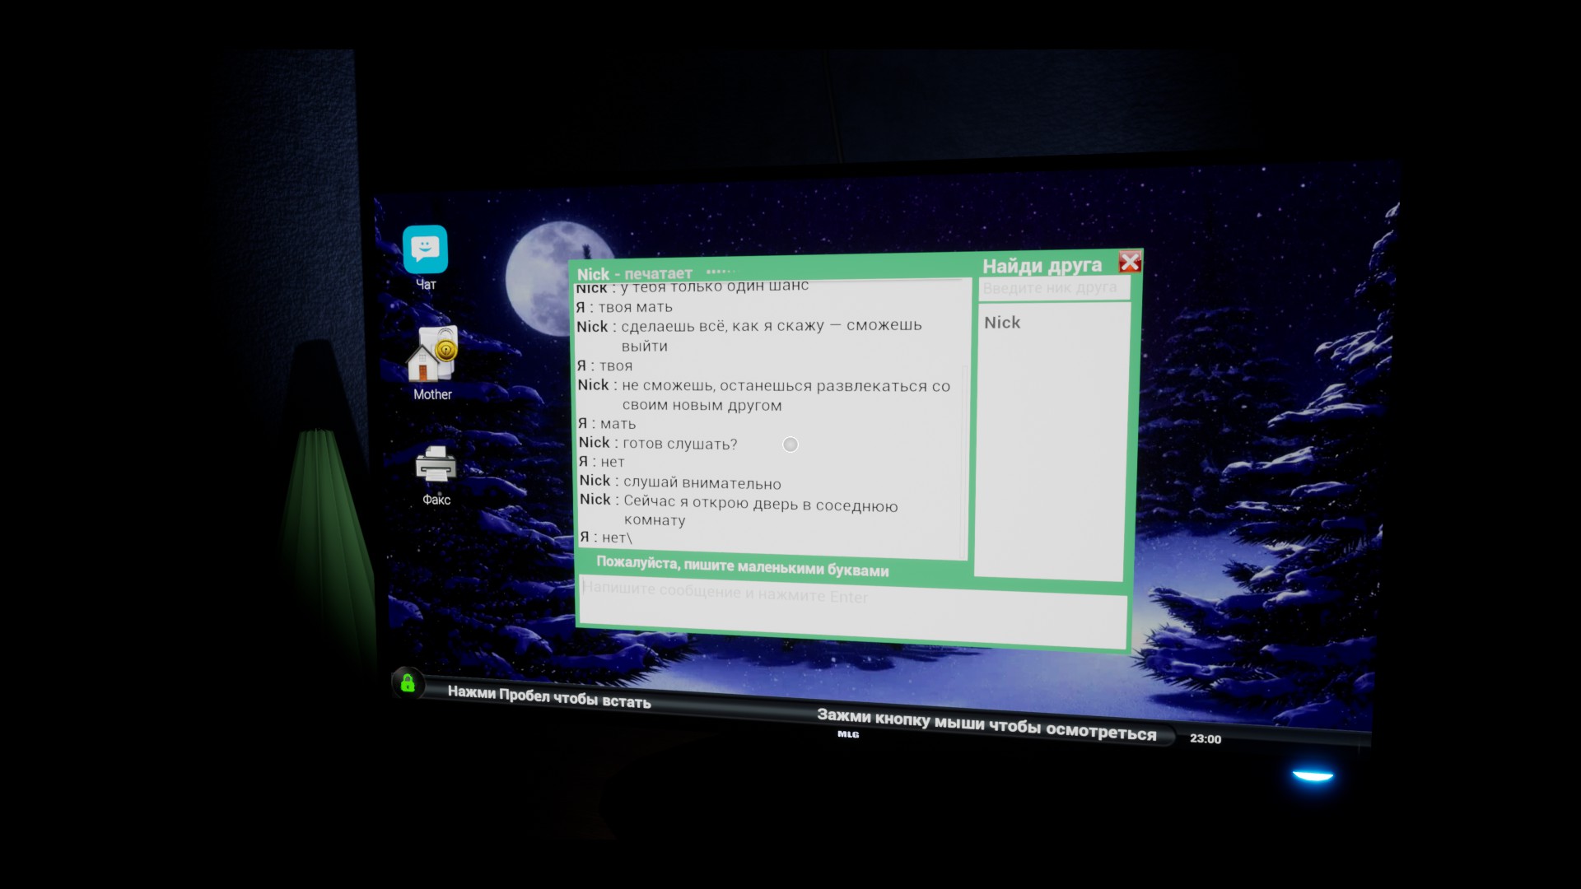Click the 'Найди друга' panel title
The image size is (1581, 889).
(x=1042, y=266)
